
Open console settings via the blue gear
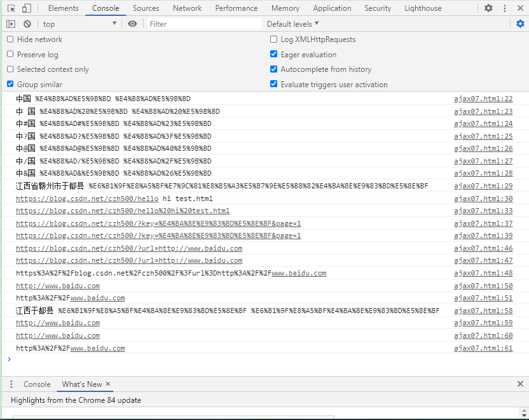click(519, 23)
